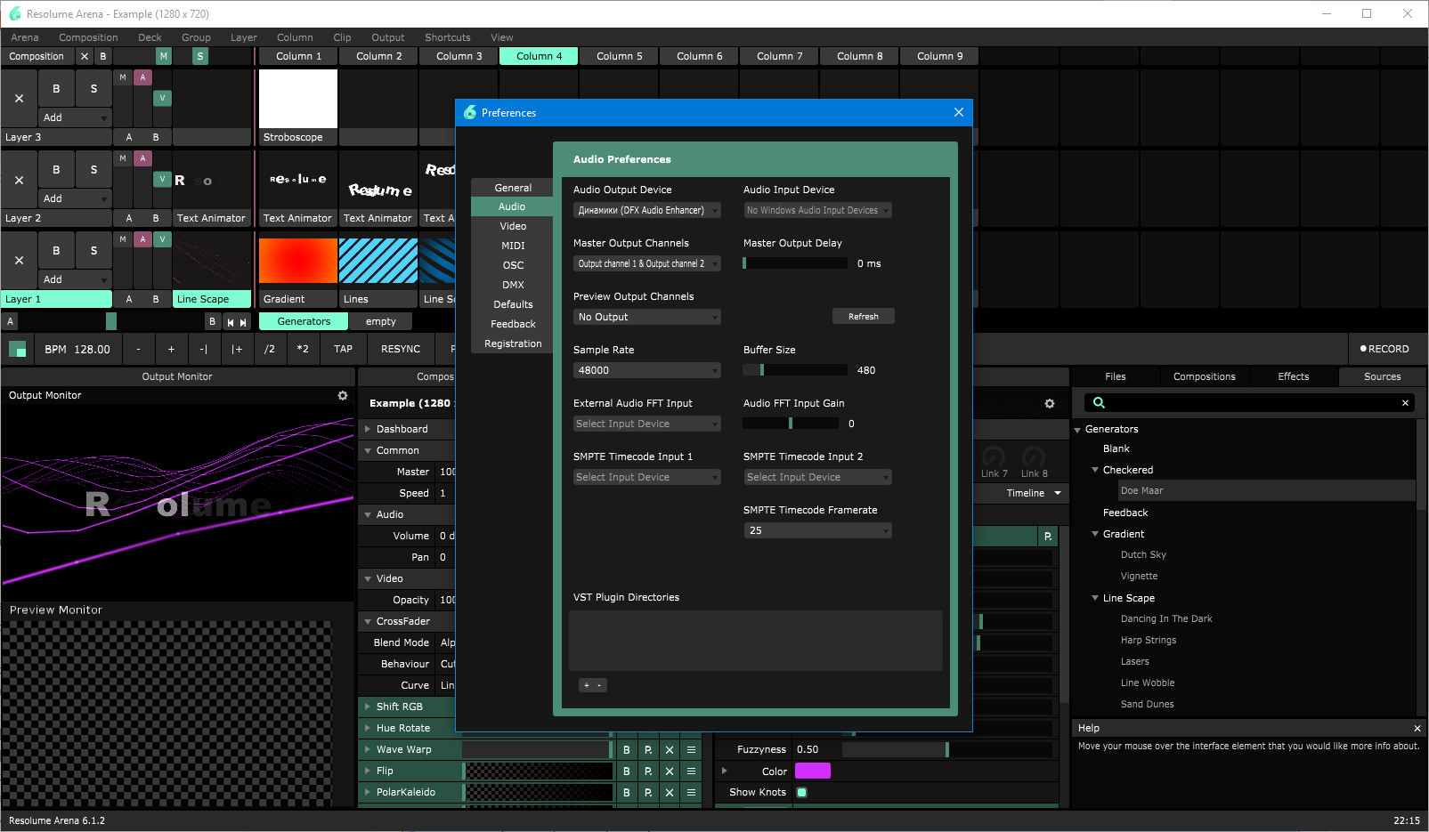Screen dimensions: 1429x832
Task: Nudge BPM down with the minus button
Action: pos(138,349)
